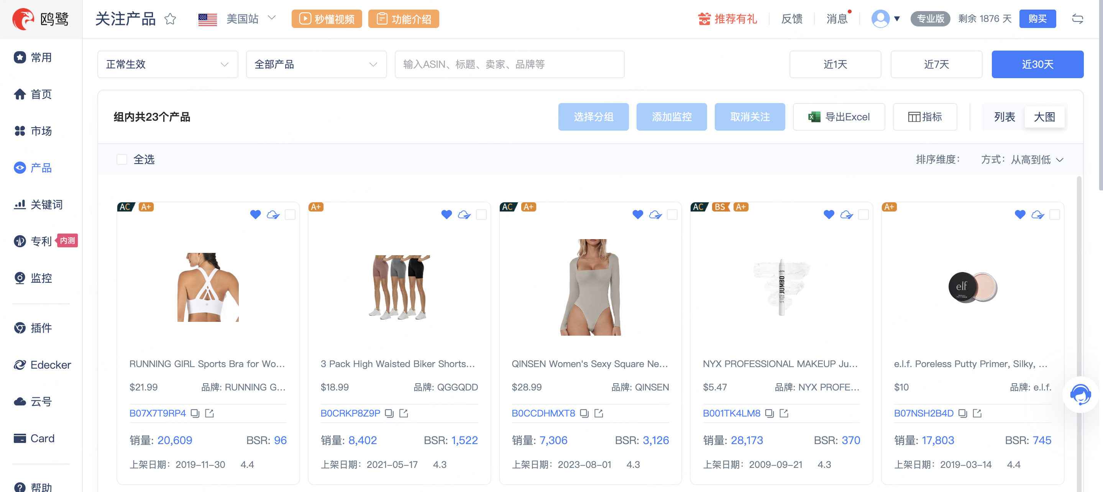Select checkbox on e.l.f. Putty Primer card

[x=1055, y=214]
